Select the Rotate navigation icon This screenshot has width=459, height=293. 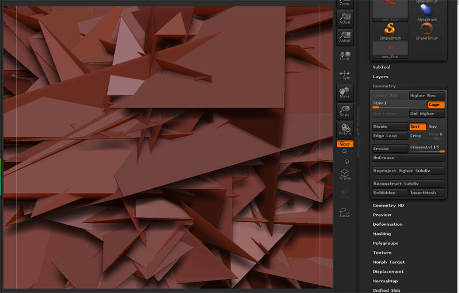coord(345,129)
